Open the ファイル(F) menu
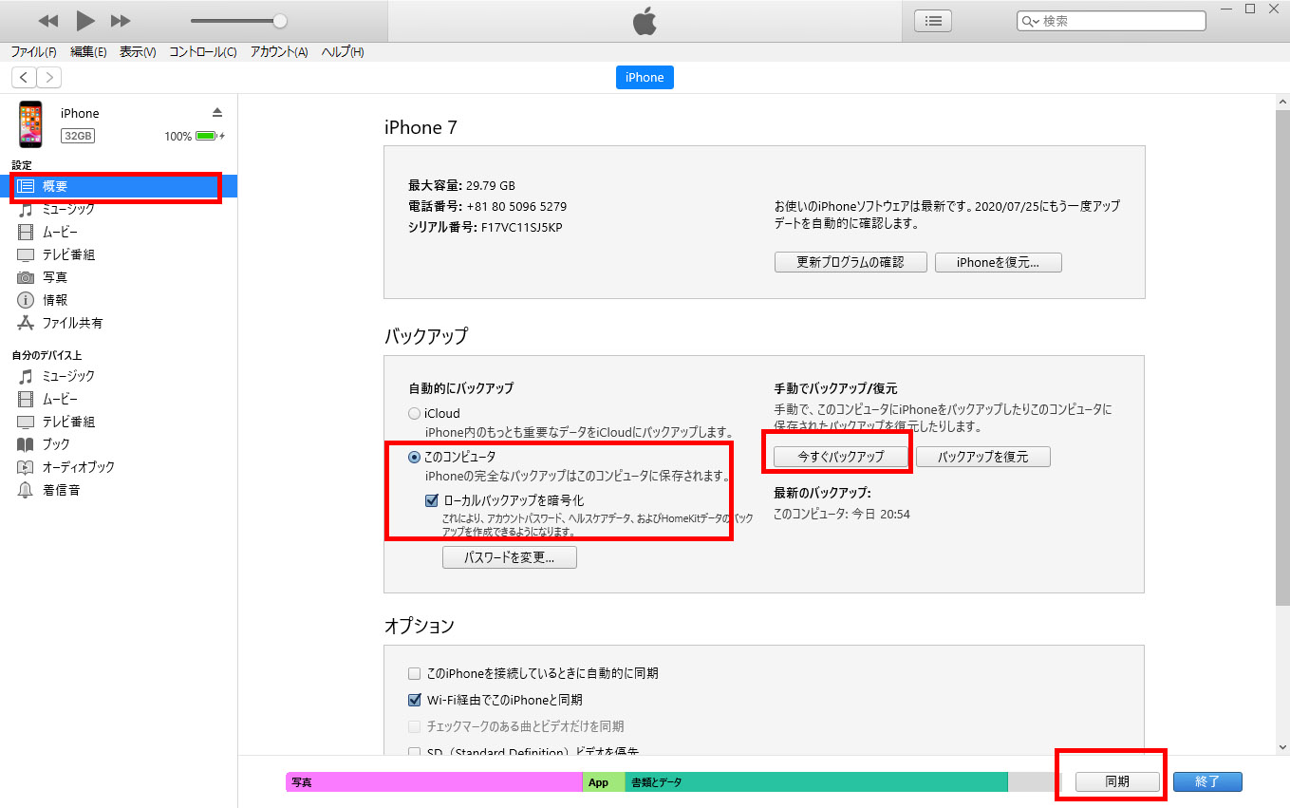 point(33,52)
